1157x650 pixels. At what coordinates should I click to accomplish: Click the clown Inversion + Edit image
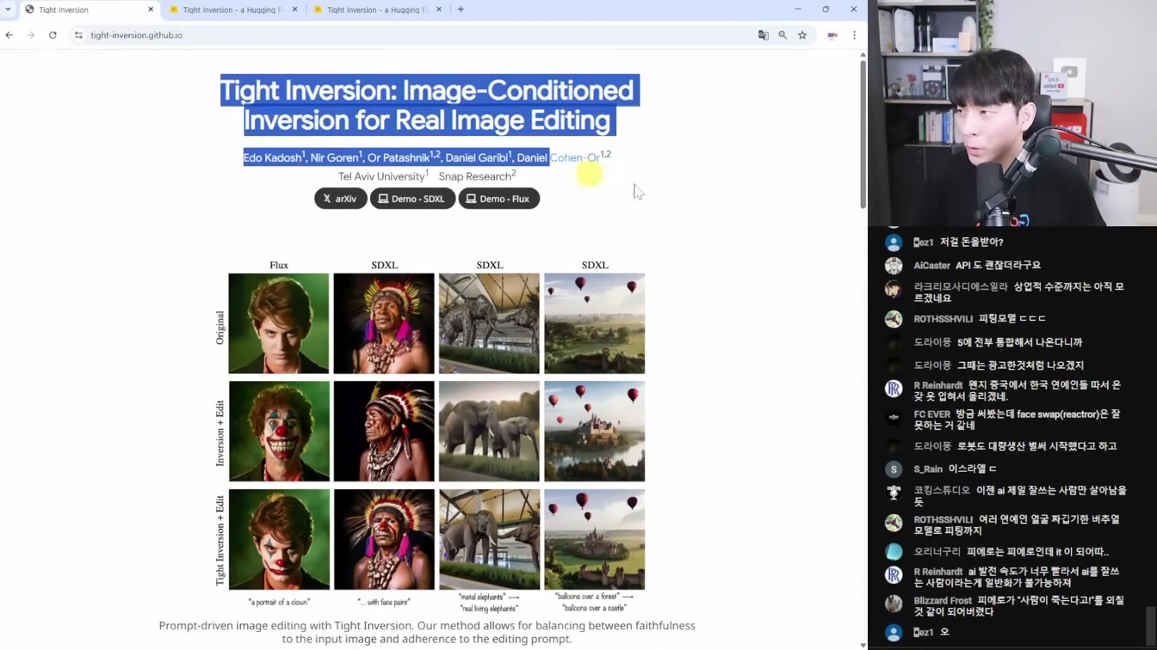pyautogui.click(x=279, y=432)
